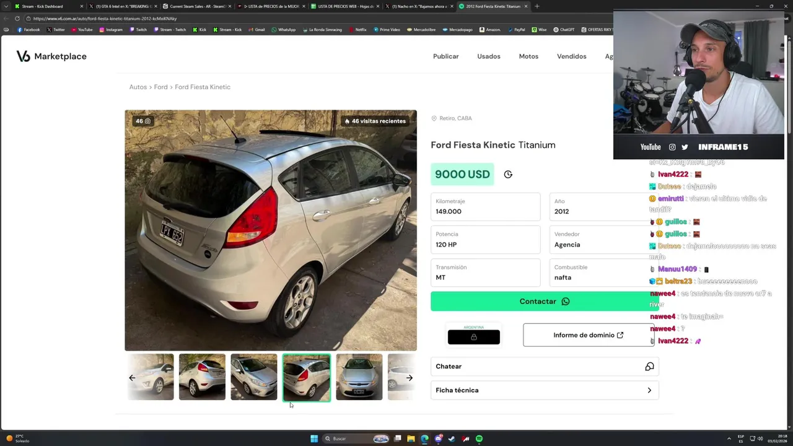Open the ChatGPT bookmark
This screenshot has height=446, width=793.
[x=564, y=30]
